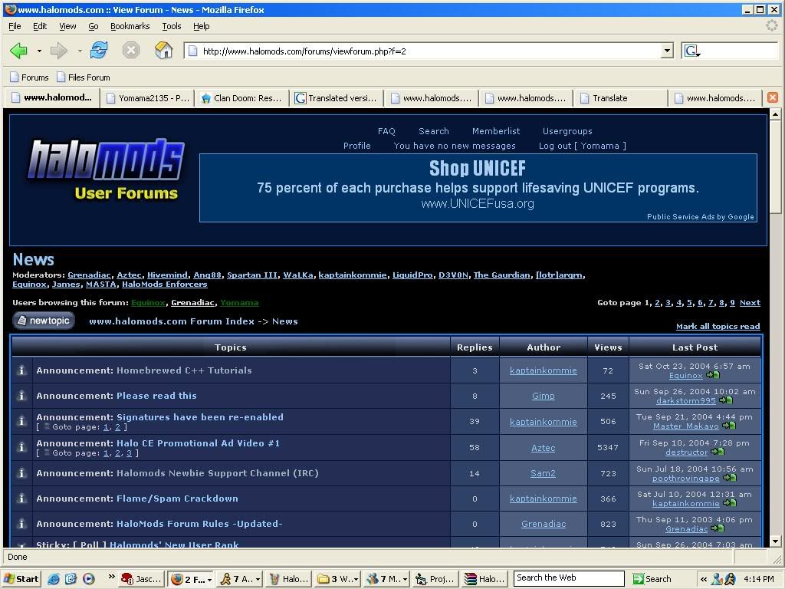
Task: Click the halomods User Forums logo
Action: [x=105, y=170]
